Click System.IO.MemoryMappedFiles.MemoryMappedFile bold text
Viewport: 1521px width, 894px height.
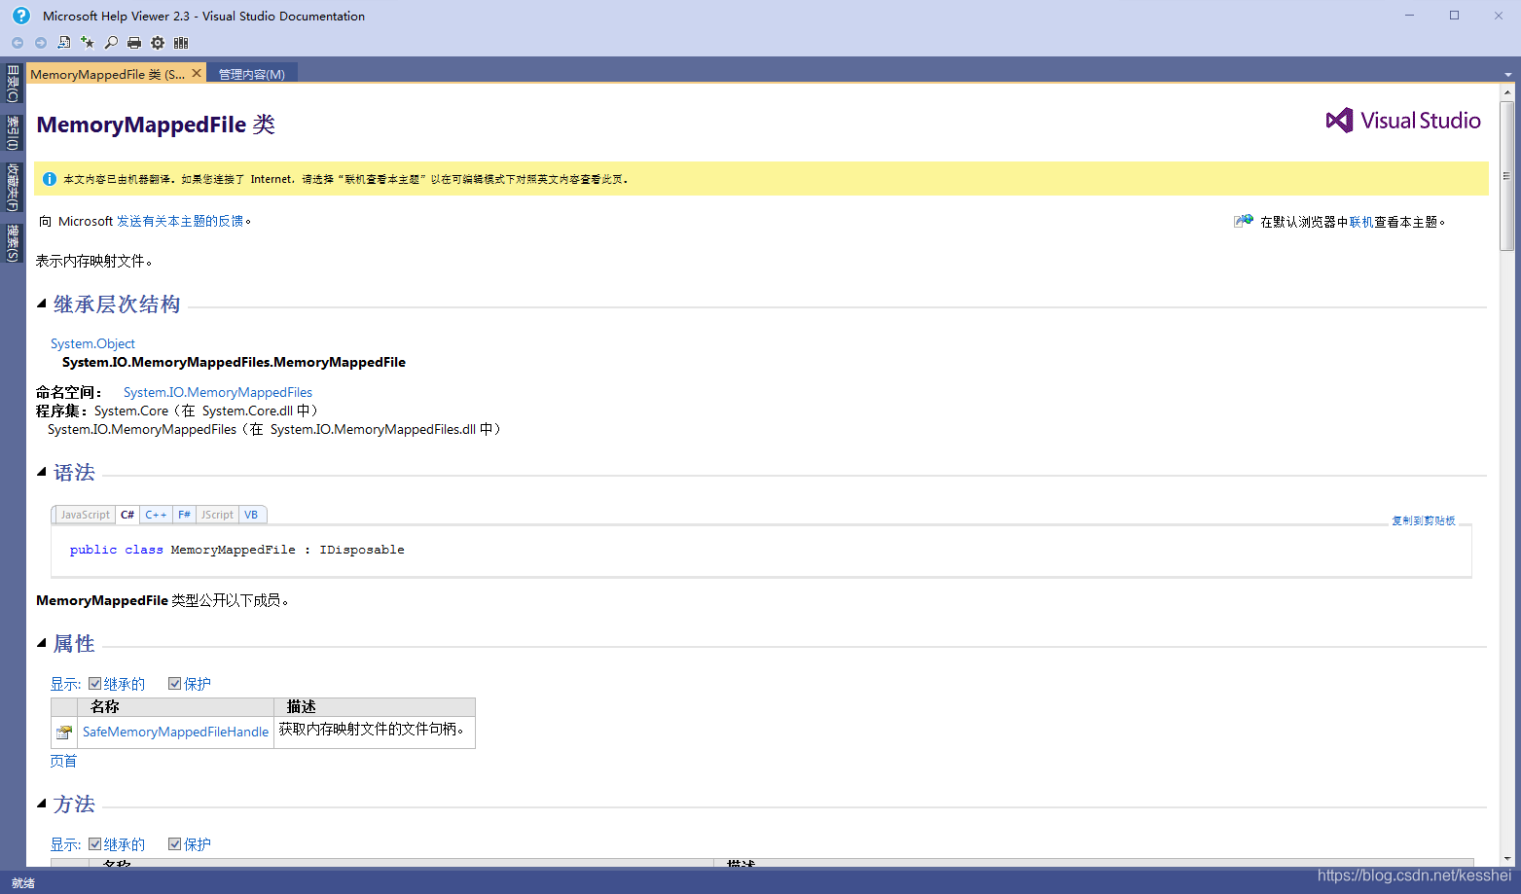pyautogui.click(x=234, y=362)
